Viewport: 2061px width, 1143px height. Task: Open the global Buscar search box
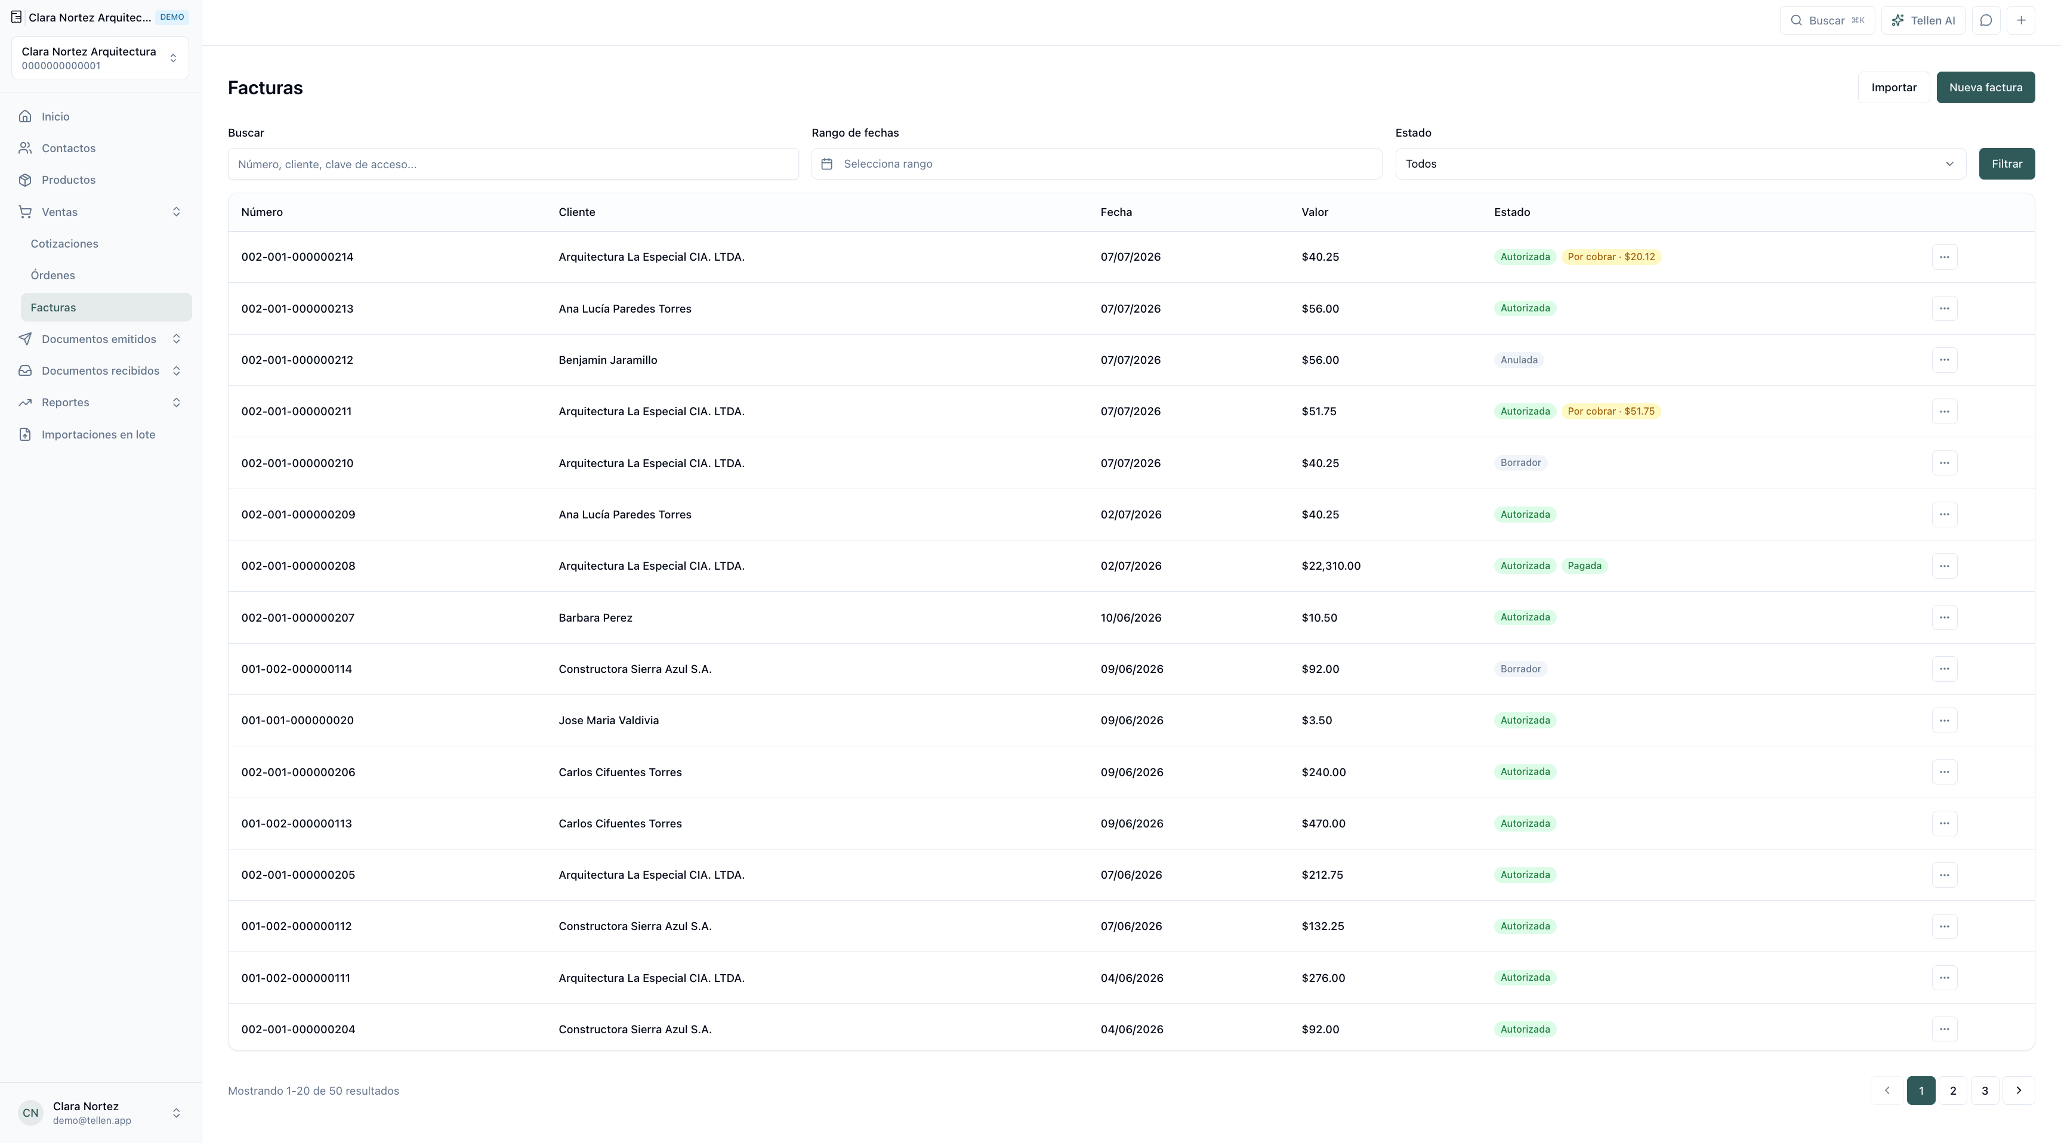[1827, 21]
